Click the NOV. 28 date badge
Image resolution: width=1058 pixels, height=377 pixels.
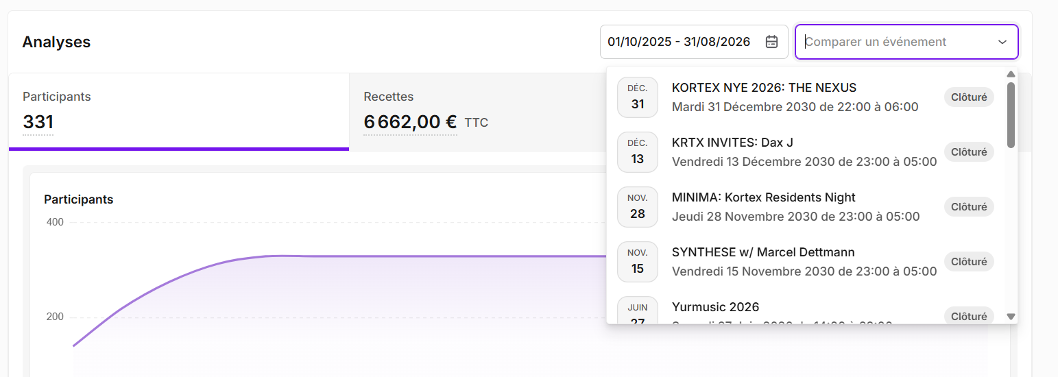[x=638, y=207]
